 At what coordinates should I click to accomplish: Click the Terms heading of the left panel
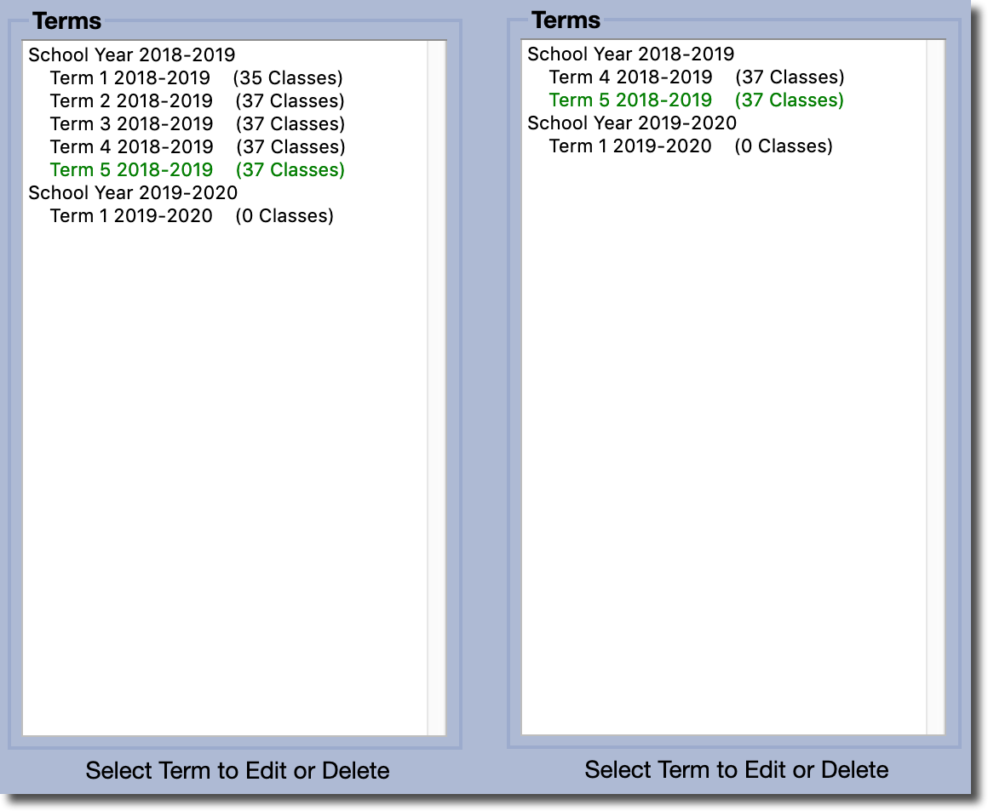tap(66, 21)
